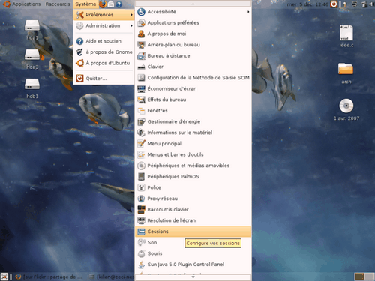Click the help question-mark panel icon
This screenshot has width=375, height=281.
118,4
